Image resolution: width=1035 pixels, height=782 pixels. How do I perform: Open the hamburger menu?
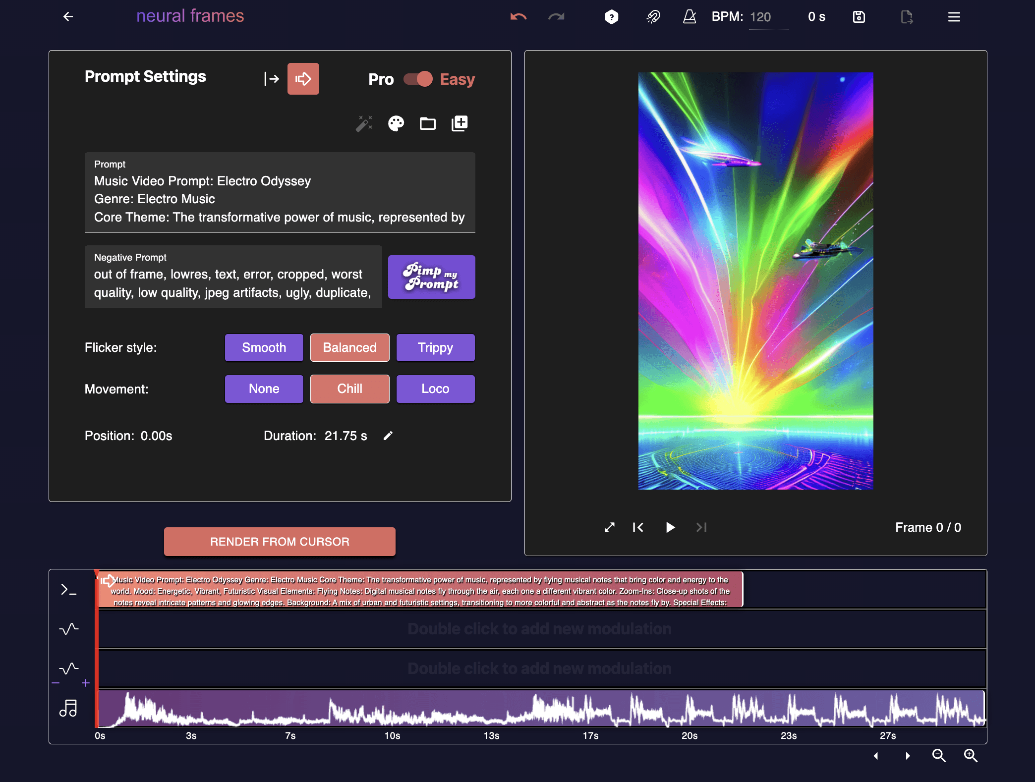point(954,17)
